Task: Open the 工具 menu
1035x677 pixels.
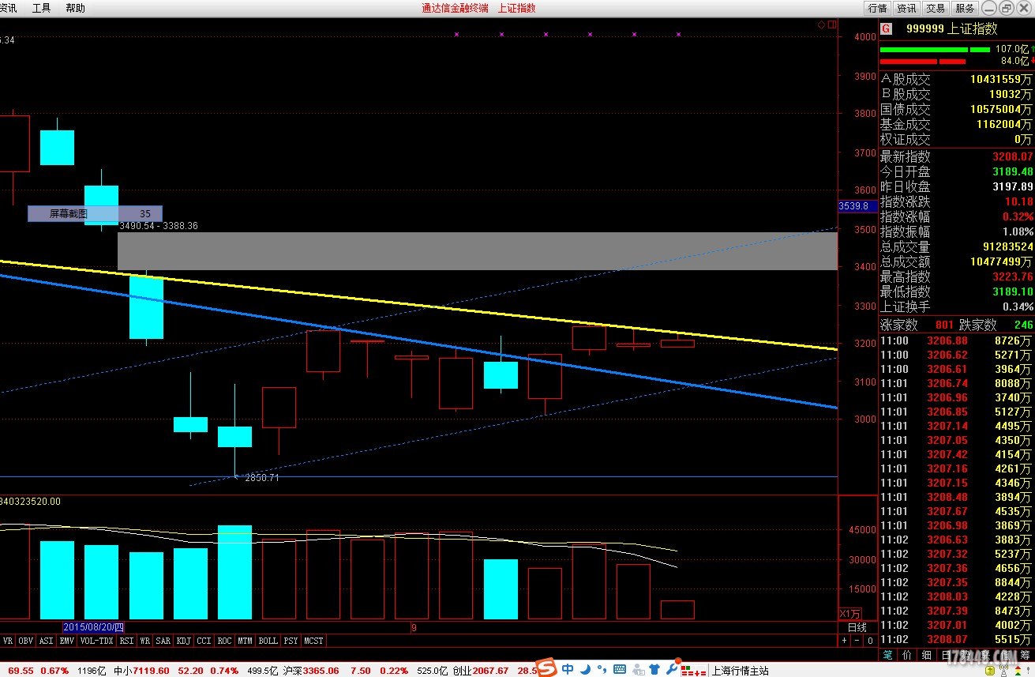Action: [42, 8]
